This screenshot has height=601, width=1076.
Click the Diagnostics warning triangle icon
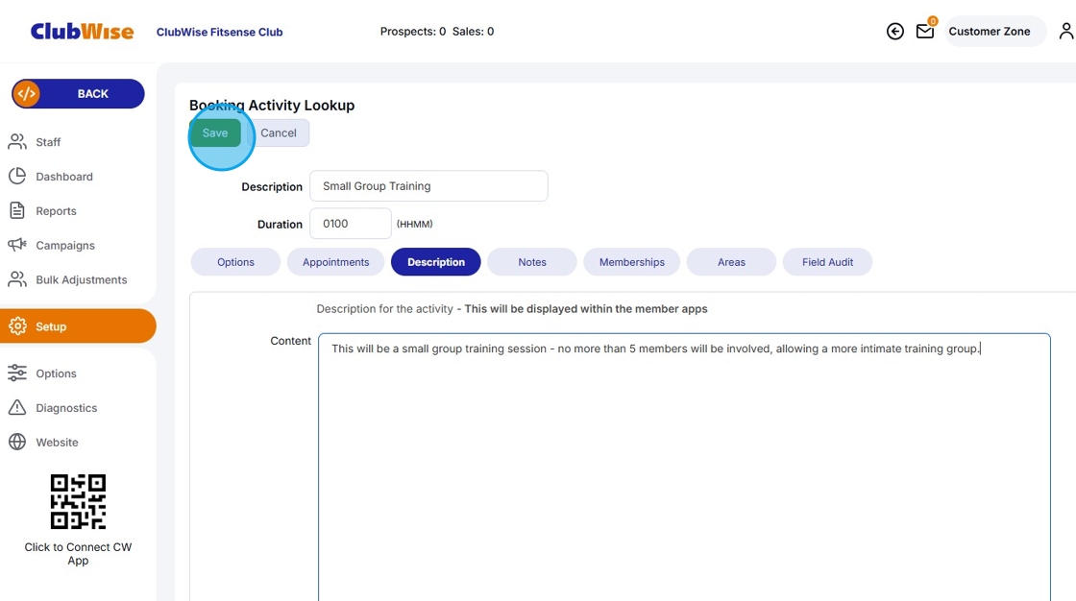[x=17, y=407]
